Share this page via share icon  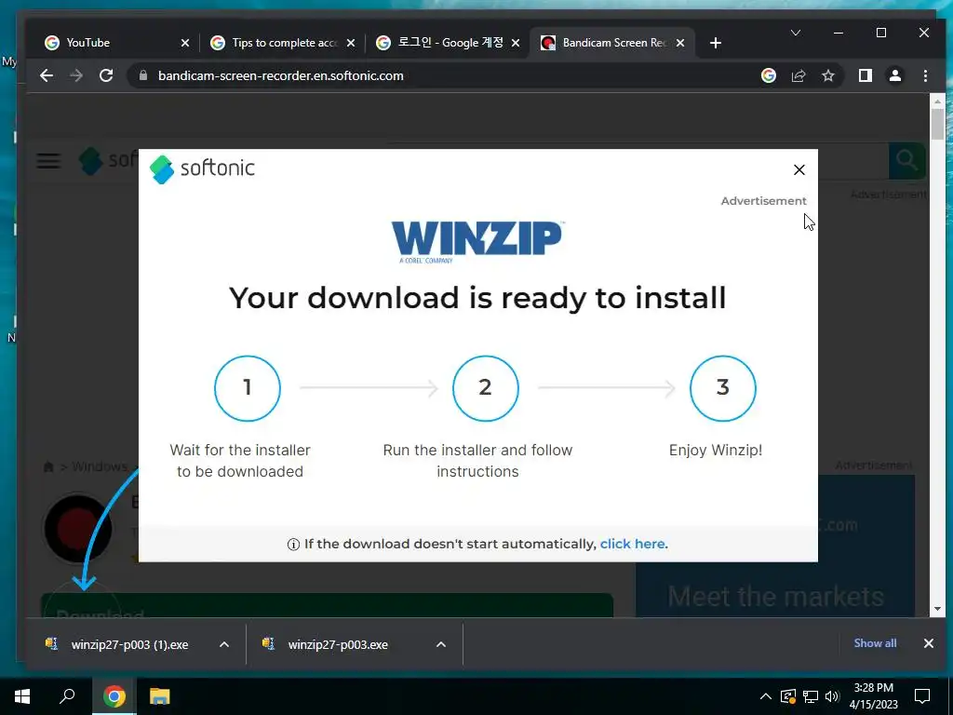click(x=798, y=75)
